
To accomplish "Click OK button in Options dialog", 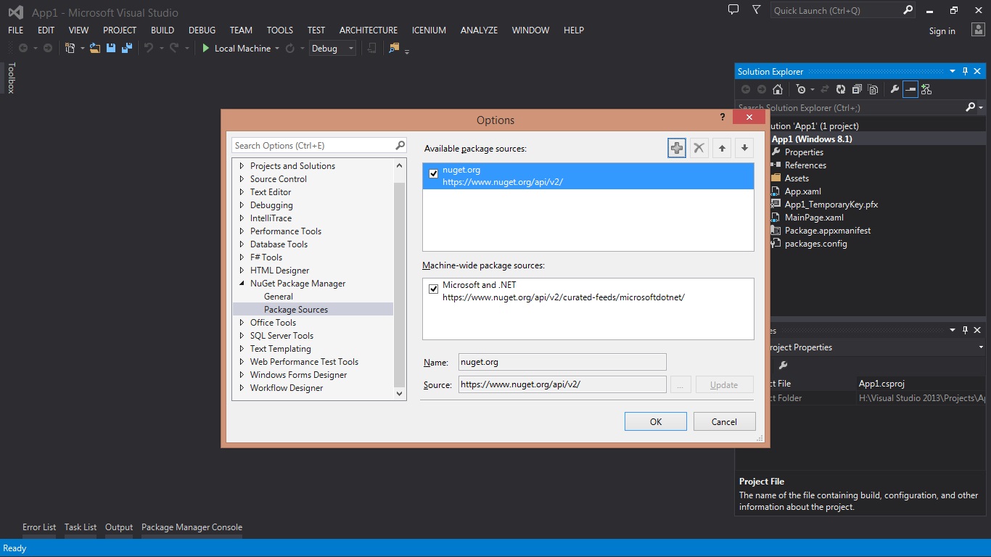I will coord(656,421).
